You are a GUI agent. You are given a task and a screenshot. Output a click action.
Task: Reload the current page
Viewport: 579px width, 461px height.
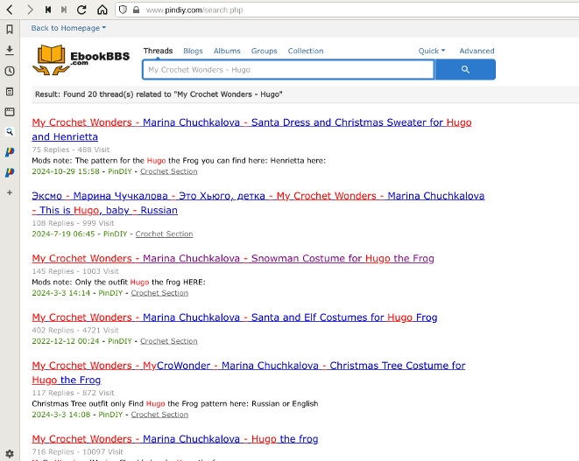coord(81,10)
